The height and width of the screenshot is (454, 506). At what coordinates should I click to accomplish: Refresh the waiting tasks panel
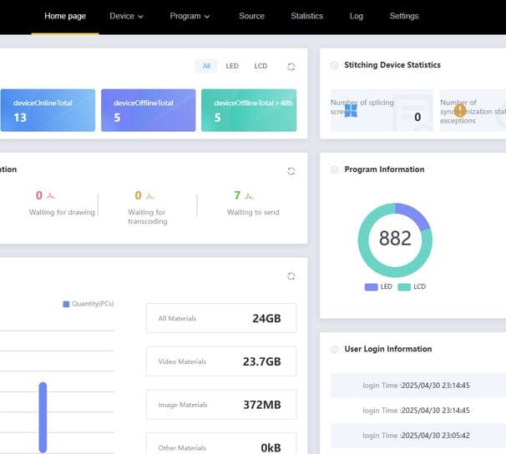[x=291, y=171]
